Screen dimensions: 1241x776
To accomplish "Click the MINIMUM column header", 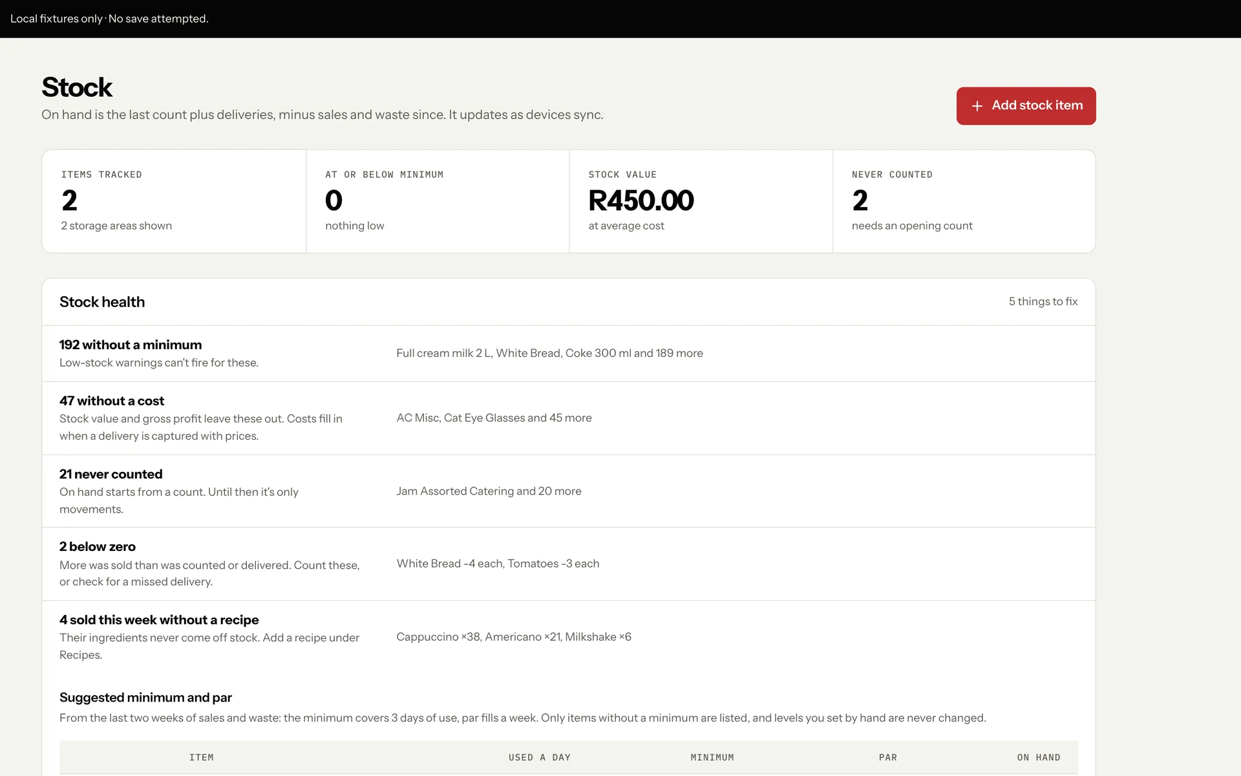I will pyautogui.click(x=712, y=757).
